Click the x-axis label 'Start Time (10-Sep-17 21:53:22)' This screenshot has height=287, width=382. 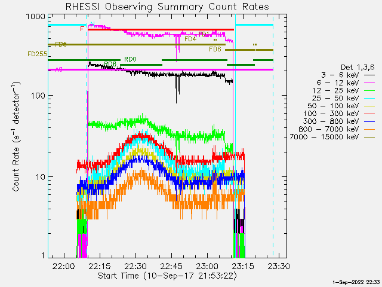(x=167, y=276)
